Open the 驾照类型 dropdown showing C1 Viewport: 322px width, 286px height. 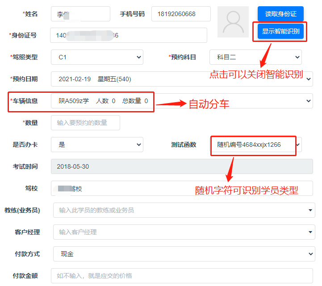[x=97, y=57]
